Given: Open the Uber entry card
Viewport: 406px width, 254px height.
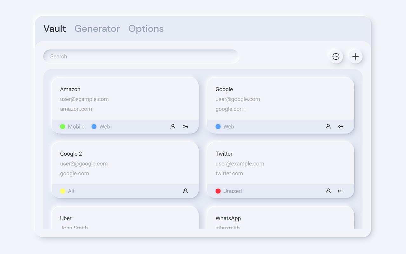Looking at the screenshot, I should pos(125,218).
